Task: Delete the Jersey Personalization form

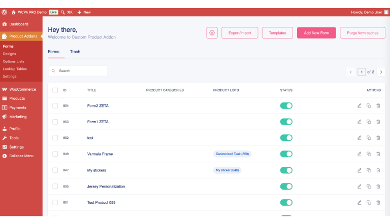Action: coord(378,186)
